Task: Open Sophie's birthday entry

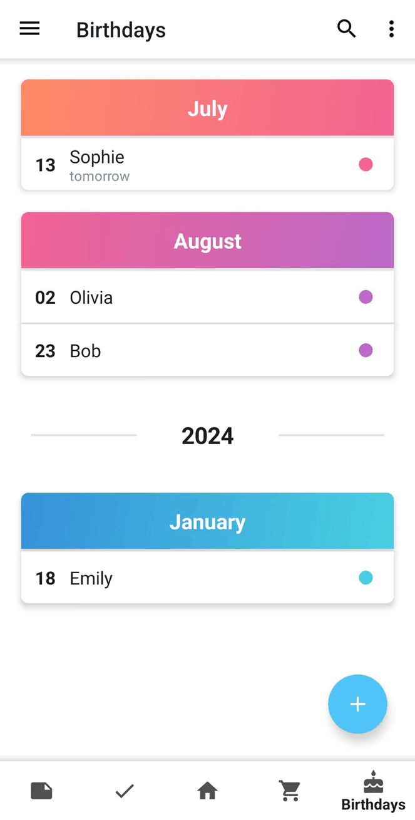Action: [x=188, y=164]
